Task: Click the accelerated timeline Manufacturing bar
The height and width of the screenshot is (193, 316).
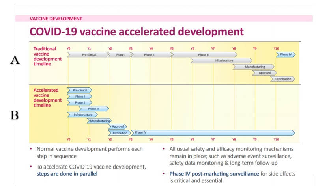Action: (99, 121)
